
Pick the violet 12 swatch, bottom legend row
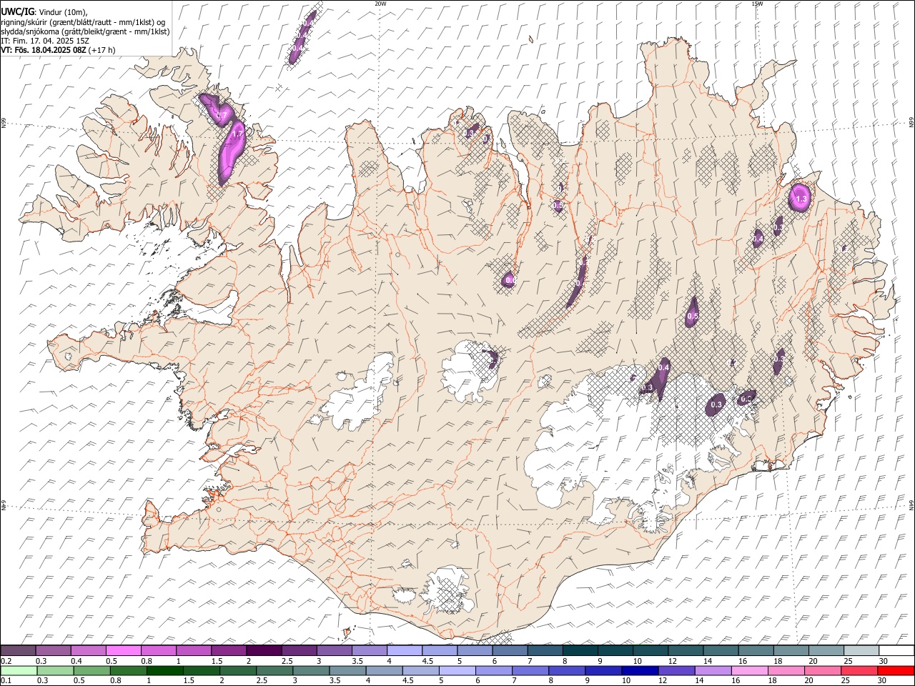tap(676, 671)
